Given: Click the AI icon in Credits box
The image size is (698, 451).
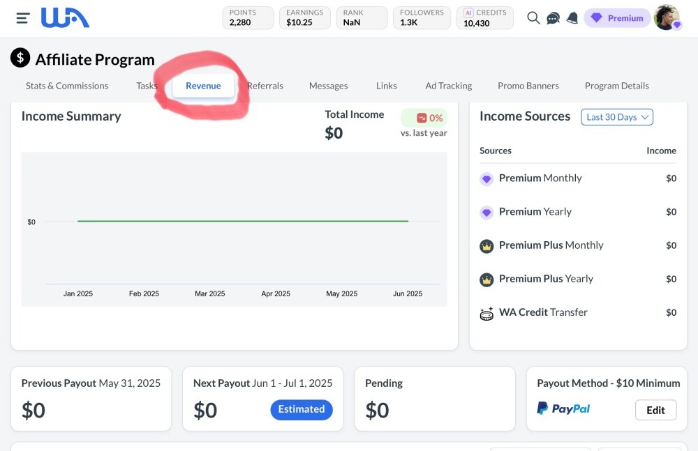Looking at the screenshot, I should point(468,13).
